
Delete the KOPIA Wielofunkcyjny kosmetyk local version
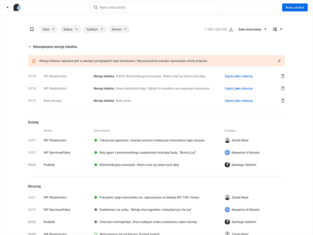282,76
